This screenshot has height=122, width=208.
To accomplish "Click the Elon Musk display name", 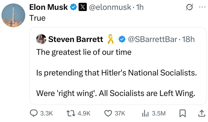I will 48,7.
